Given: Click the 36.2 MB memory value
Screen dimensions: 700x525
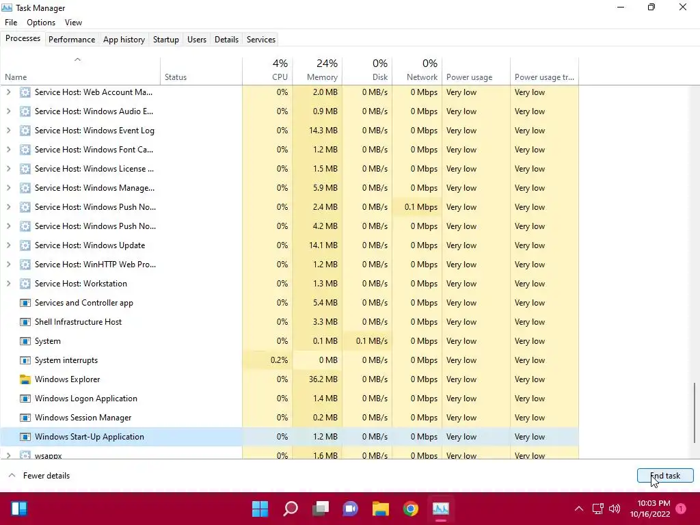Looking at the screenshot, I should [x=323, y=379].
